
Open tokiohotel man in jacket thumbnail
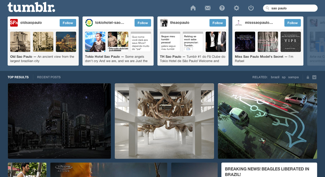click(x=95, y=42)
